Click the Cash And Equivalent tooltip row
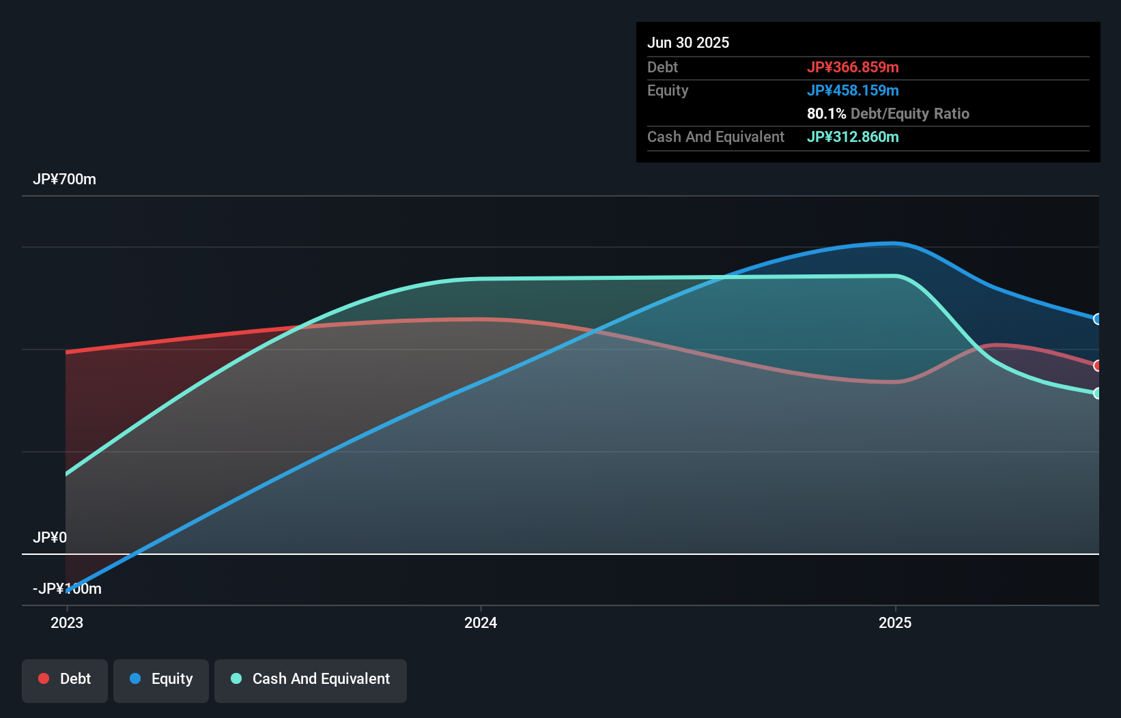 click(x=771, y=137)
